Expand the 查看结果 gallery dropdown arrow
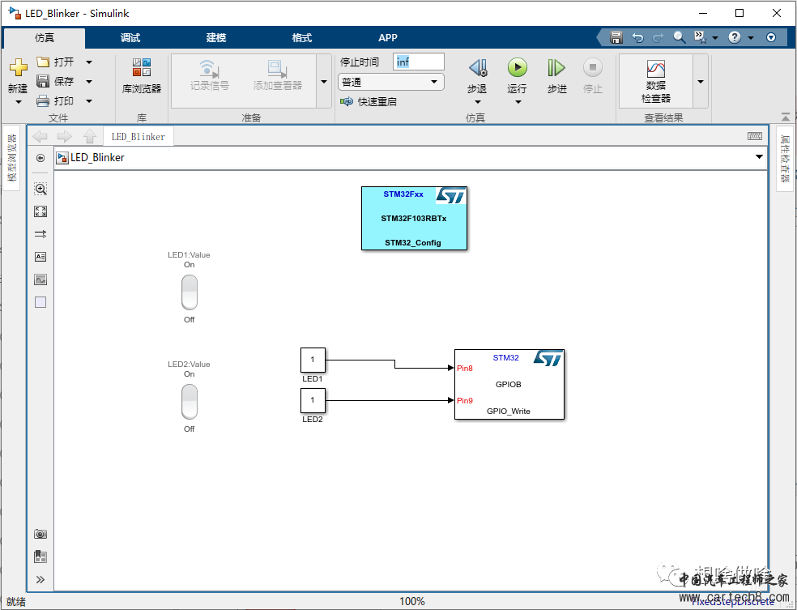797x610 pixels. tap(701, 81)
